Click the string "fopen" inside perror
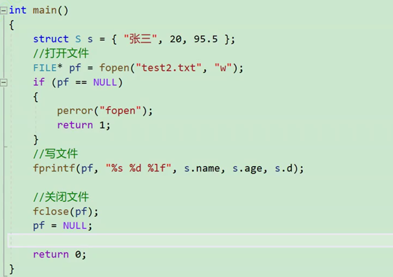This screenshot has height=277, width=393. point(121,111)
